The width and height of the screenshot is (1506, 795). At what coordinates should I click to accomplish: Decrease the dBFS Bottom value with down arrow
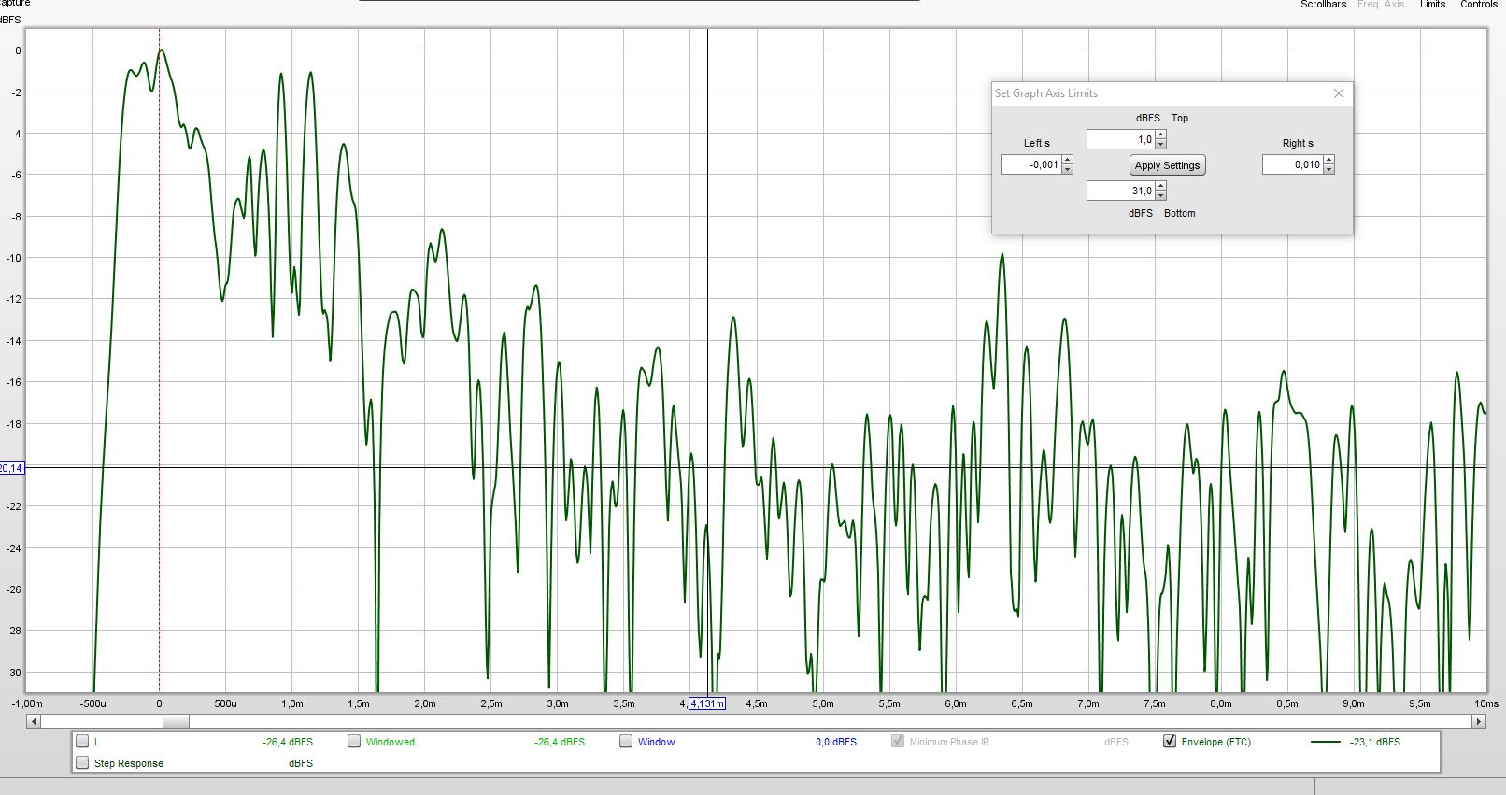pos(1160,195)
